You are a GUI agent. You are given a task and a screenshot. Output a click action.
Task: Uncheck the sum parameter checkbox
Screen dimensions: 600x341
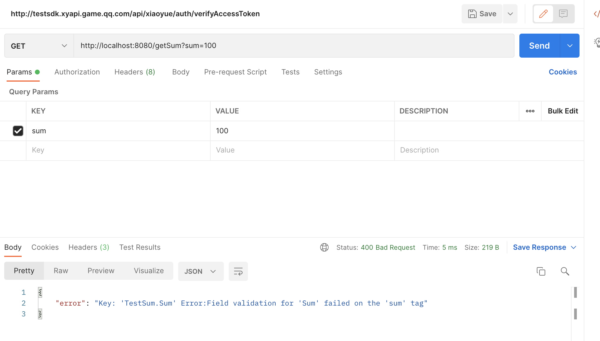18,131
